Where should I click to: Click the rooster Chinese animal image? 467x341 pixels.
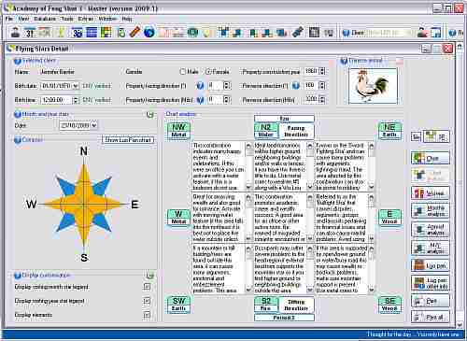coord(373,86)
